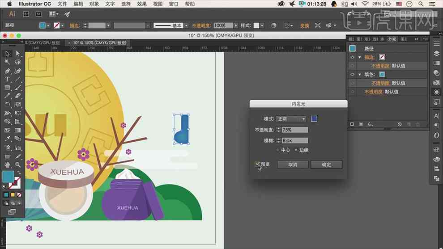
Task: Toggle visibility of 填色 opacity row
Action: [352, 83]
